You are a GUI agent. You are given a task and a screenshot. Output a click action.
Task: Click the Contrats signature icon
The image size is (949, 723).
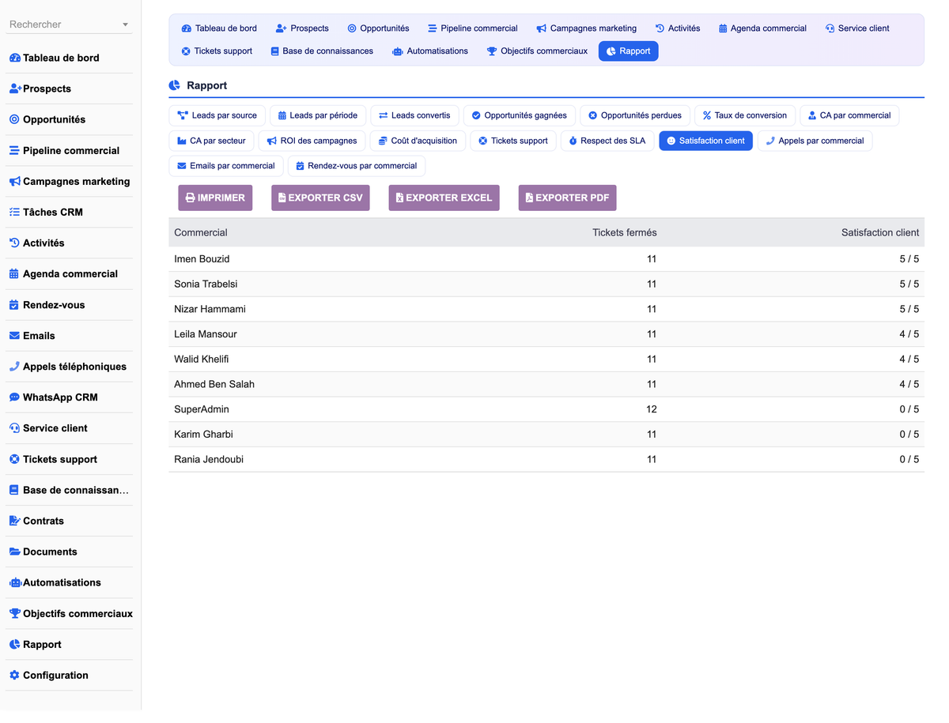[14, 521]
